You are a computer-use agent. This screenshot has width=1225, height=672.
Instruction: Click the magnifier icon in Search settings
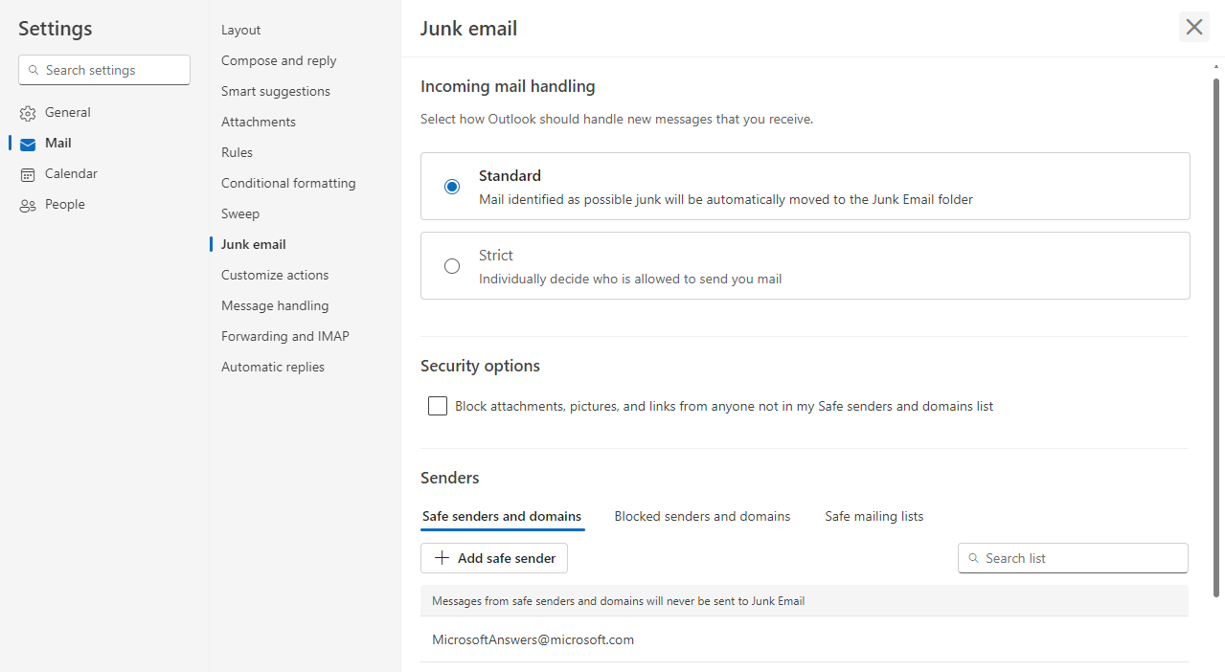pyautogui.click(x=34, y=70)
